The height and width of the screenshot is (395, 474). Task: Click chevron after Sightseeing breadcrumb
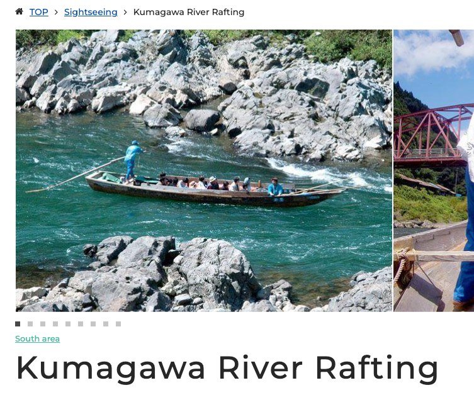click(x=125, y=13)
